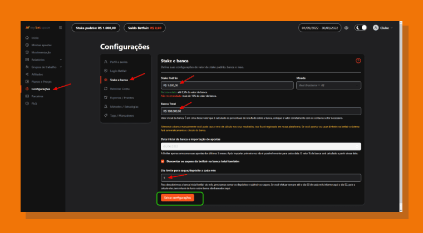Open the Métodos / Estratégias section
This screenshot has height=233, width=423.
coord(124,107)
